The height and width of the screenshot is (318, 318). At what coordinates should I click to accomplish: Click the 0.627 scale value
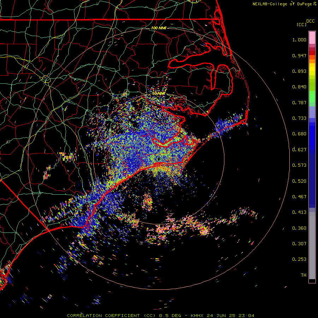click(x=299, y=150)
